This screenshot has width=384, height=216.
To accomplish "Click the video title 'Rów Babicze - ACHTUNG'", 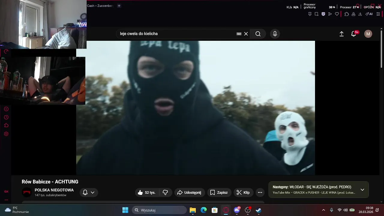I will pos(50,182).
